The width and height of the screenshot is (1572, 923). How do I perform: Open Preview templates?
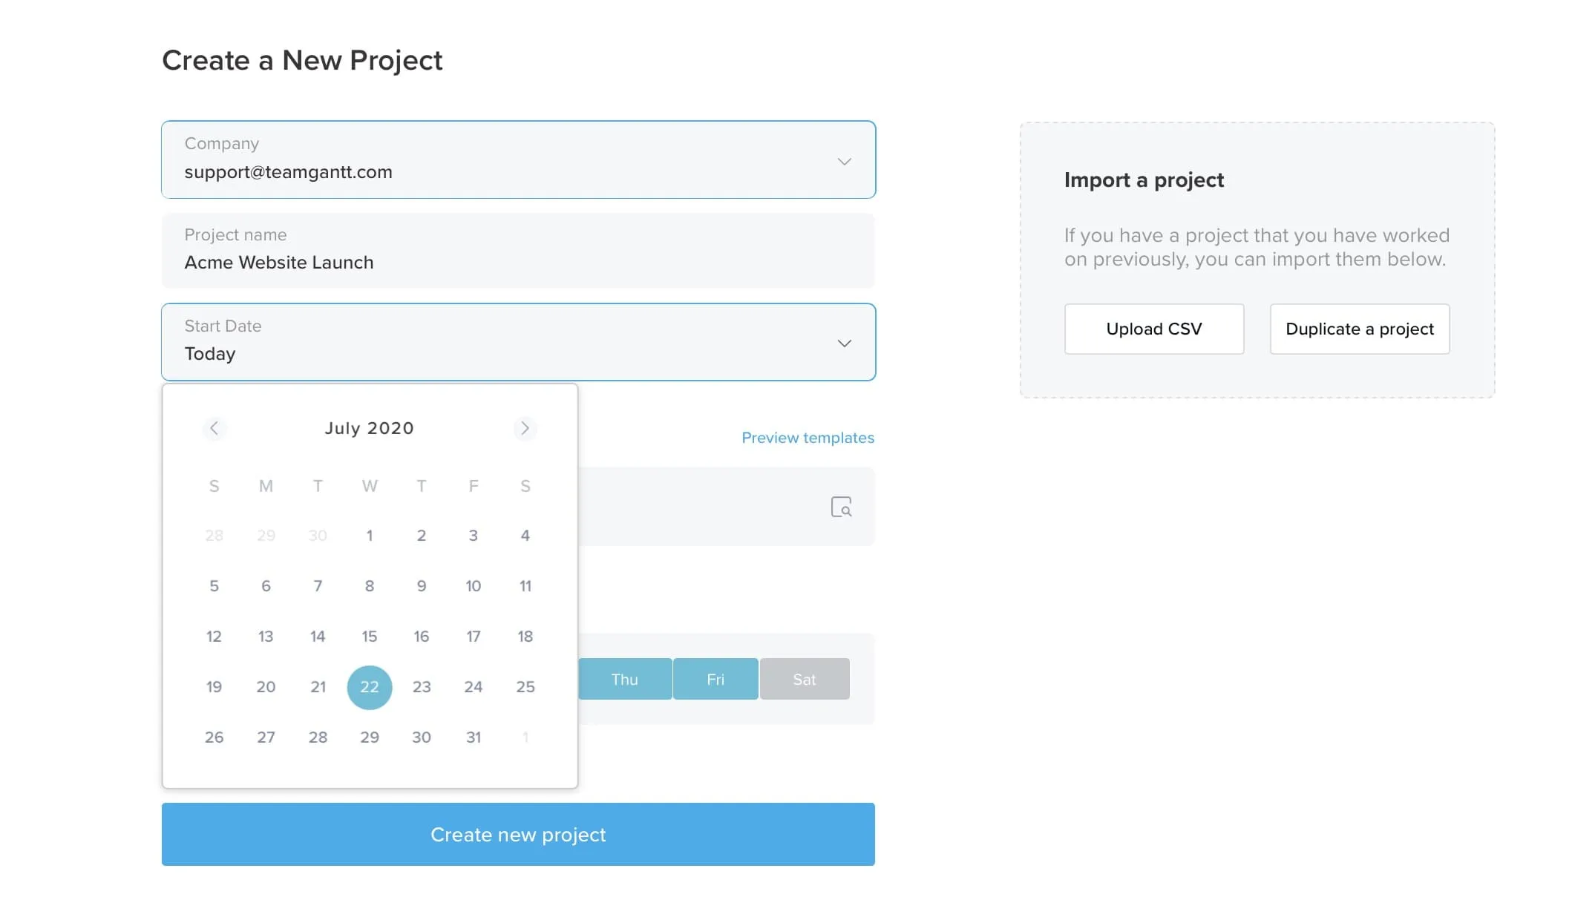tap(808, 438)
